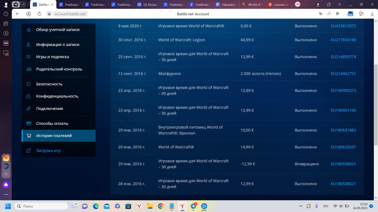Click the page vertical scrollbar thumb
This screenshot has height=212, width=378.
(x=376, y=105)
